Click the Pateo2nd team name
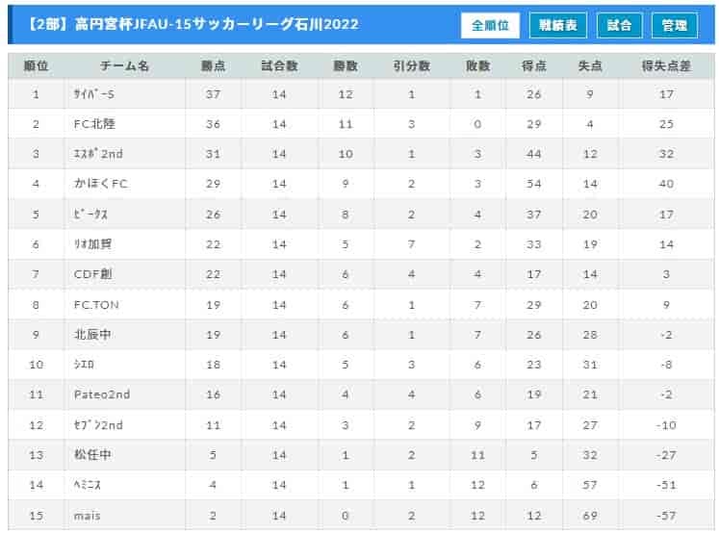The width and height of the screenshot is (719, 533). click(102, 394)
